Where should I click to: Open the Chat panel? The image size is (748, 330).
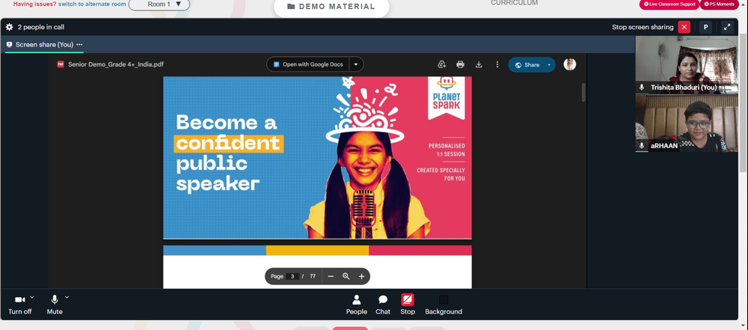382,305
